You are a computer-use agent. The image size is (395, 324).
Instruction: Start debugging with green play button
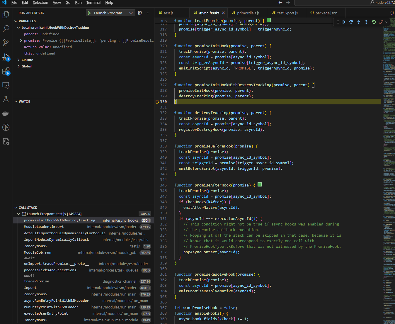[x=89, y=13]
